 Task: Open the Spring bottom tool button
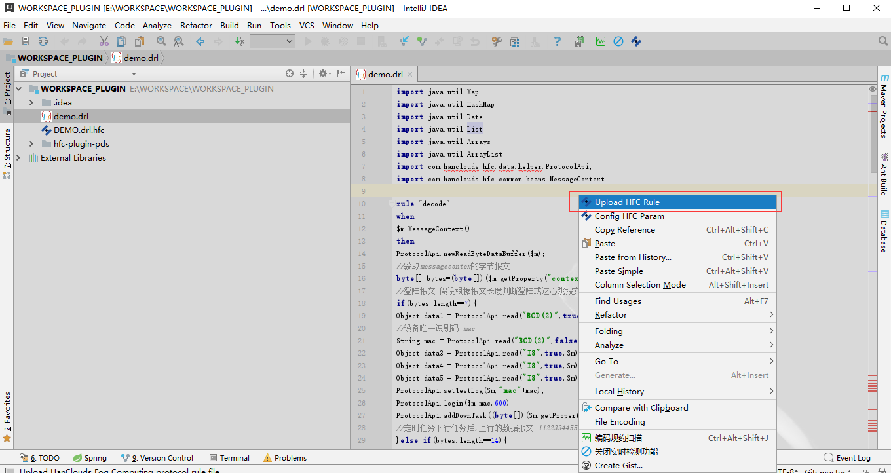[x=90, y=458]
